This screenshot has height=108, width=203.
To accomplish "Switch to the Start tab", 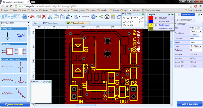I will [35, 23].
